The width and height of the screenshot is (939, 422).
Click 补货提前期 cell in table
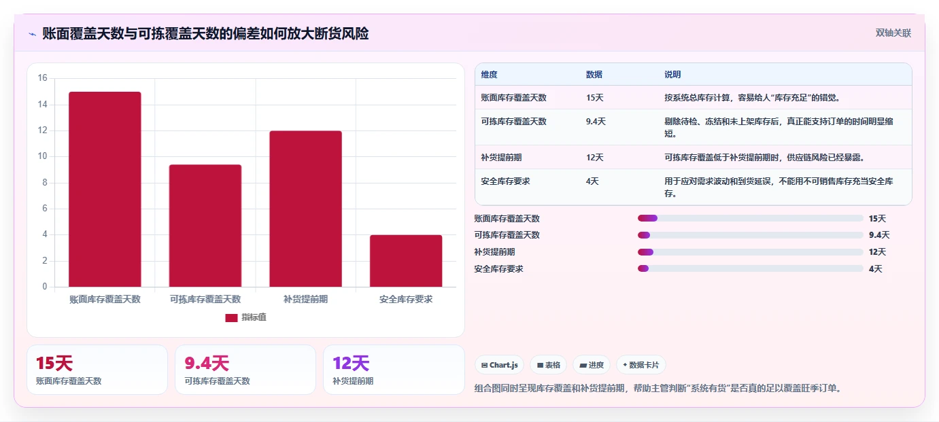coord(501,158)
